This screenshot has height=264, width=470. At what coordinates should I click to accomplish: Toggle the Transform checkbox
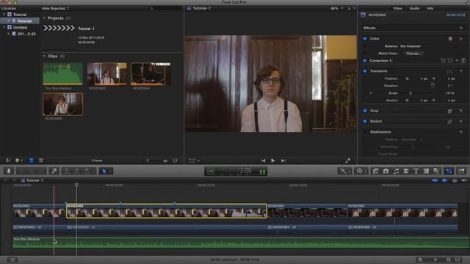coord(365,71)
